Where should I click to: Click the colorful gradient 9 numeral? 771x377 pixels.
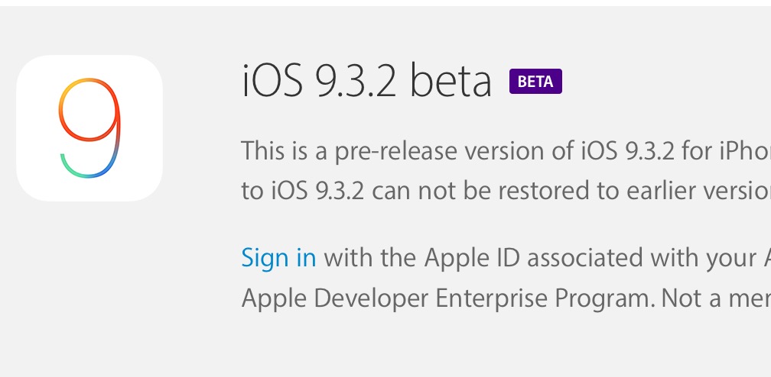pos(89,127)
